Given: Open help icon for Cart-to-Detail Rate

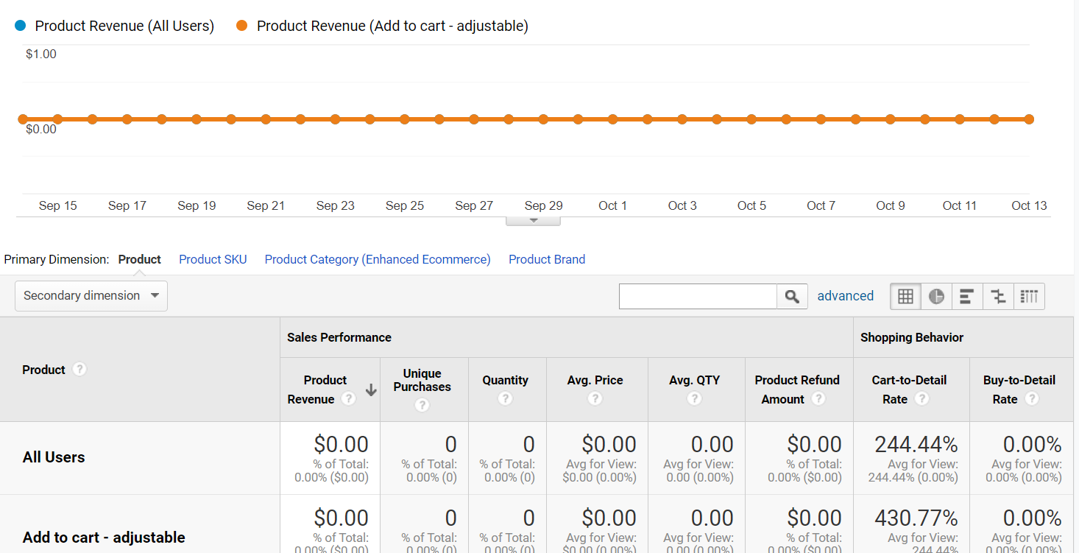Looking at the screenshot, I should click(921, 398).
